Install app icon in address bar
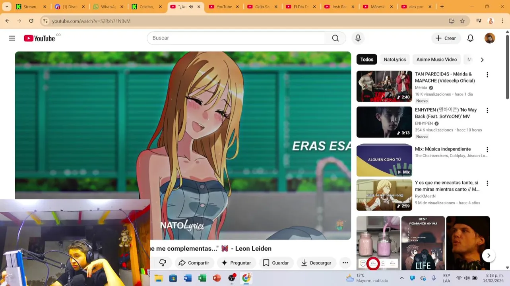This screenshot has height=286, width=510. (x=452, y=21)
